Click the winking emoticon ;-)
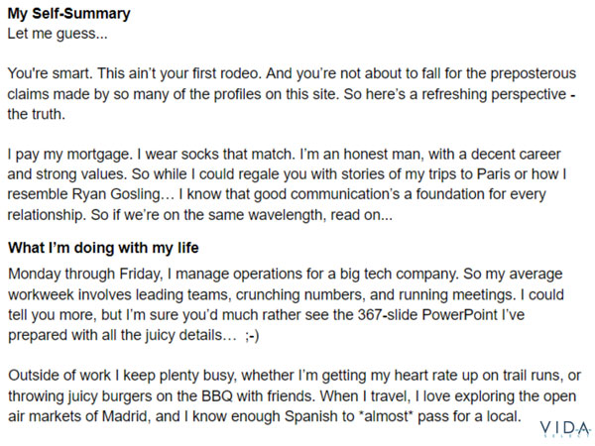Image resolution: width=595 pixels, height=446 pixels. click(x=252, y=335)
